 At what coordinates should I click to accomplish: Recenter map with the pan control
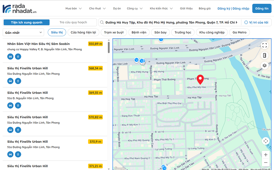click(x=265, y=141)
